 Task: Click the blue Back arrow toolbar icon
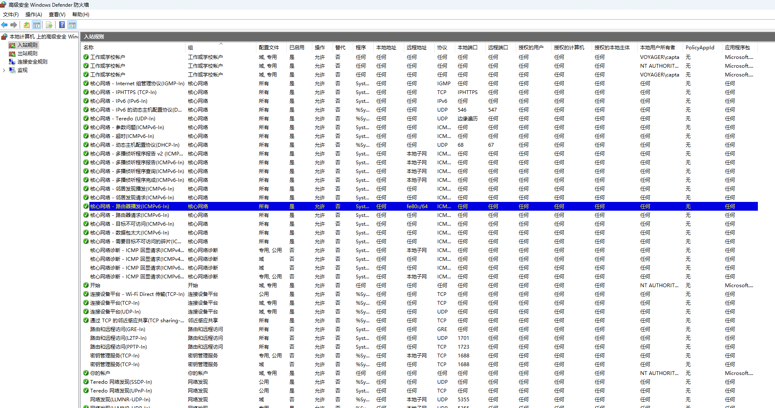pos(5,25)
